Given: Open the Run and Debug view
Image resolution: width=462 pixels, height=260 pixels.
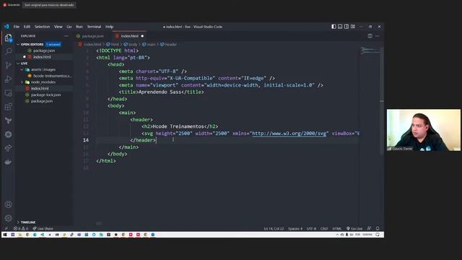Looking at the screenshot, I should [8, 79].
